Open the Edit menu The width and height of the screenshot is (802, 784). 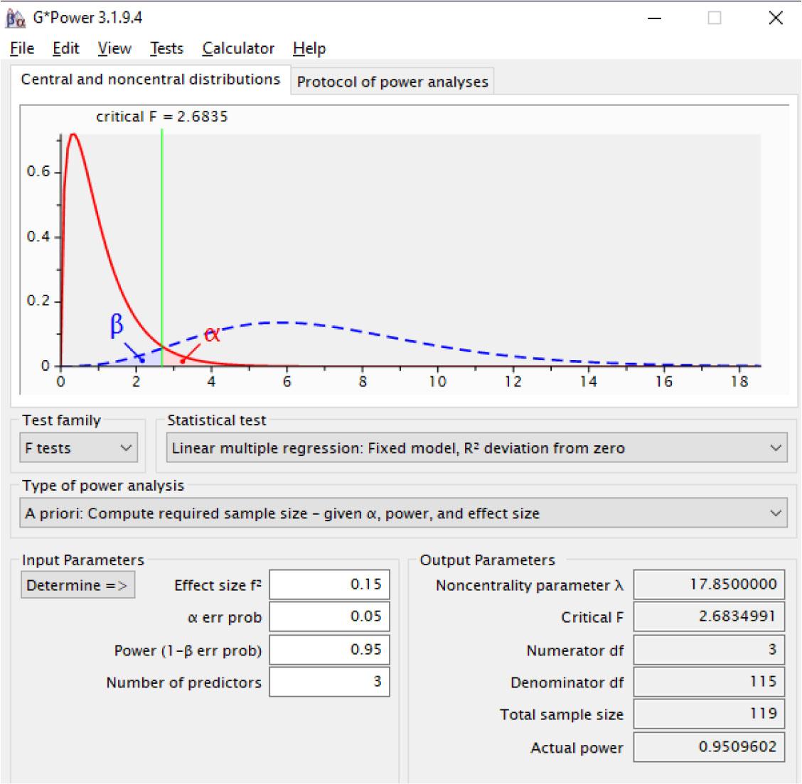click(x=65, y=49)
